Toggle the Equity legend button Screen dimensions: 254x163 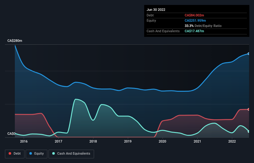pyautogui.click(x=37, y=154)
